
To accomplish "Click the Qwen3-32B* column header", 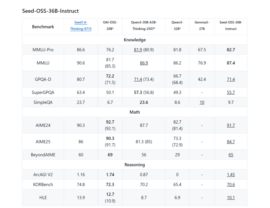I will [x=177, y=25].
